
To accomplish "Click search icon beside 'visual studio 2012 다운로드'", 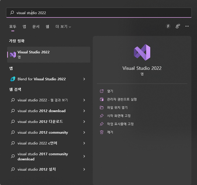I will [13, 122].
